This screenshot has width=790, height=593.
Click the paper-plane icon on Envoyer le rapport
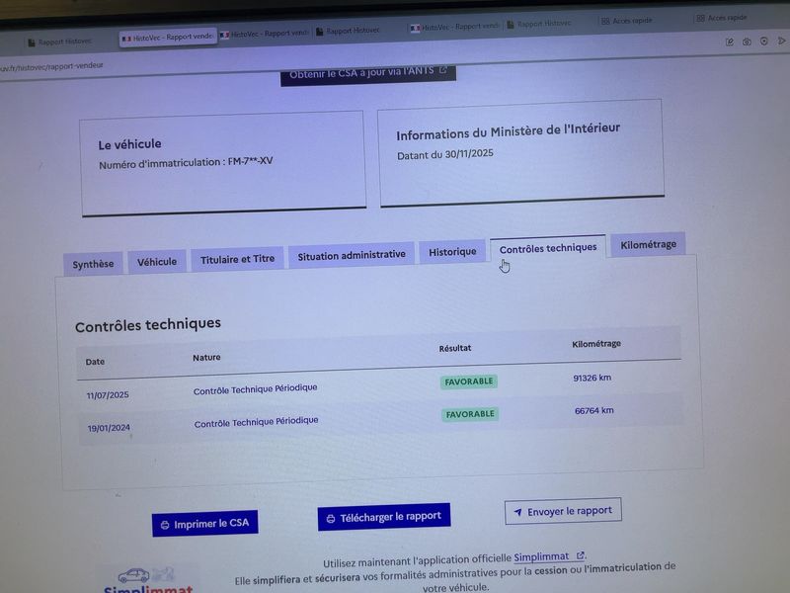(516, 513)
